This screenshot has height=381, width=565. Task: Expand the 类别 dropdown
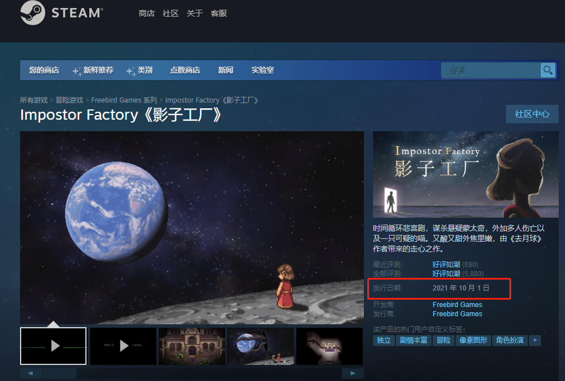[x=139, y=70]
